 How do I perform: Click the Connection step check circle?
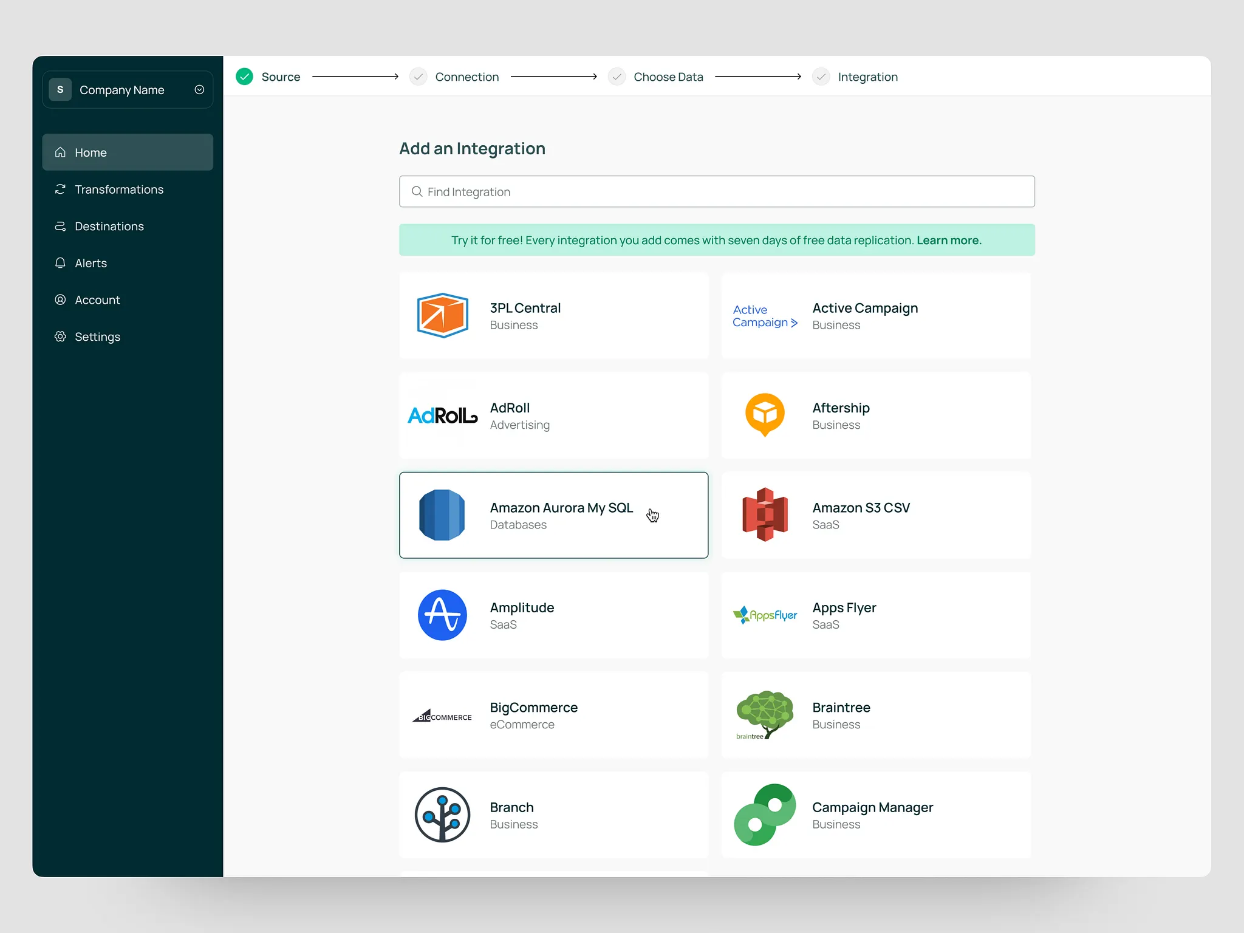(x=418, y=77)
